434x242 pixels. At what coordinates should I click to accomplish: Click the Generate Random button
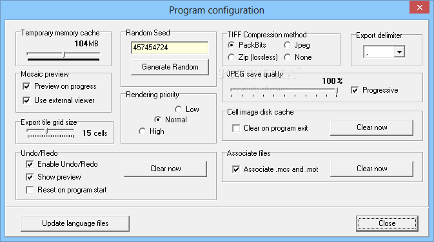point(170,67)
